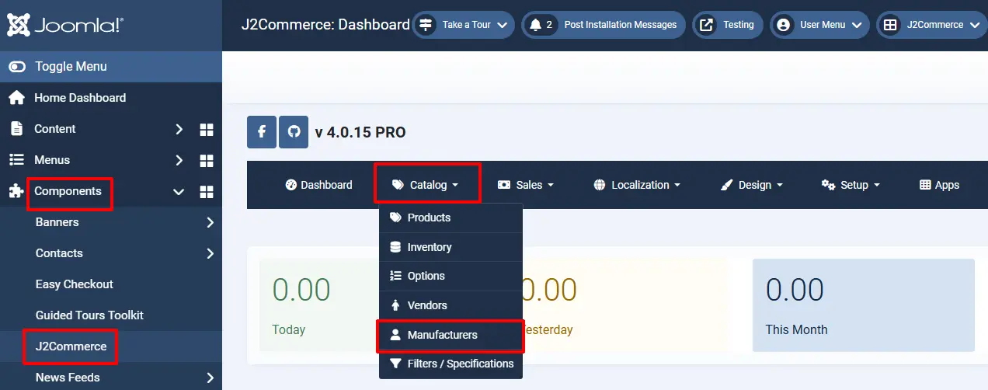Open the Content dashboard grid icon
This screenshot has height=390, width=988.
207,129
